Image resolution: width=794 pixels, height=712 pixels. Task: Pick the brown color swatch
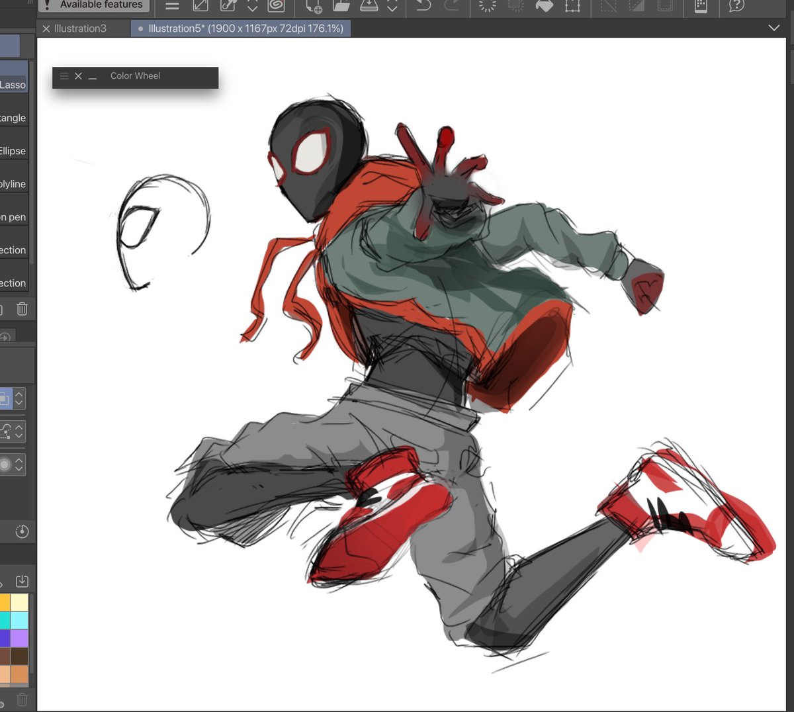tap(5, 656)
